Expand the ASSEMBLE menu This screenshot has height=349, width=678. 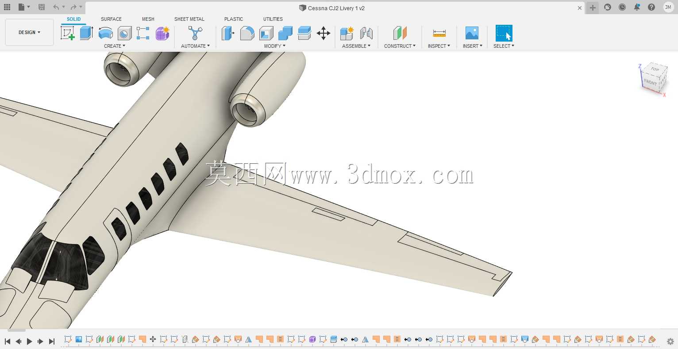356,46
